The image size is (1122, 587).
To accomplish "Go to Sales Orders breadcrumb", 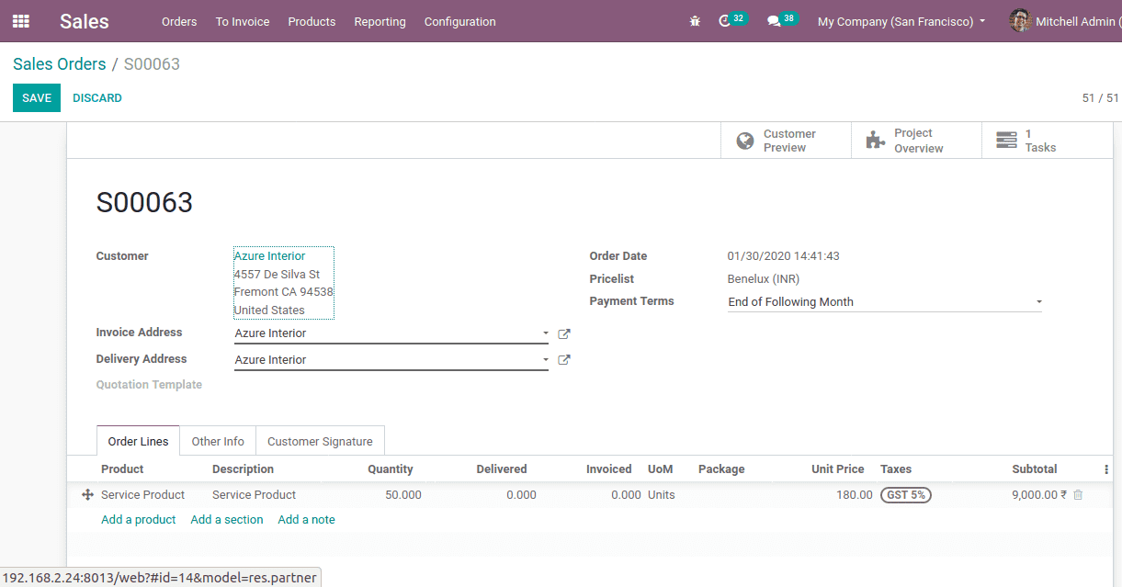I will pos(60,64).
